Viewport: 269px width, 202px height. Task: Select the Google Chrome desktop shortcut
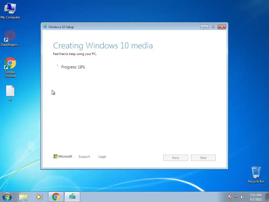[10, 67]
